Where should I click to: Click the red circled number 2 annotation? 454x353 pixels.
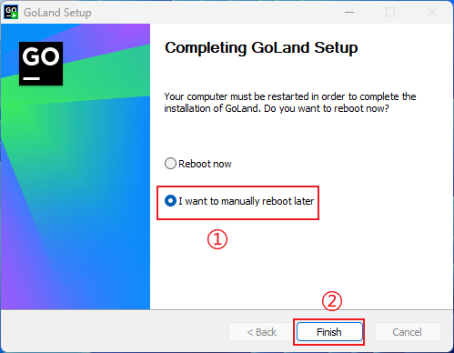click(332, 301)
